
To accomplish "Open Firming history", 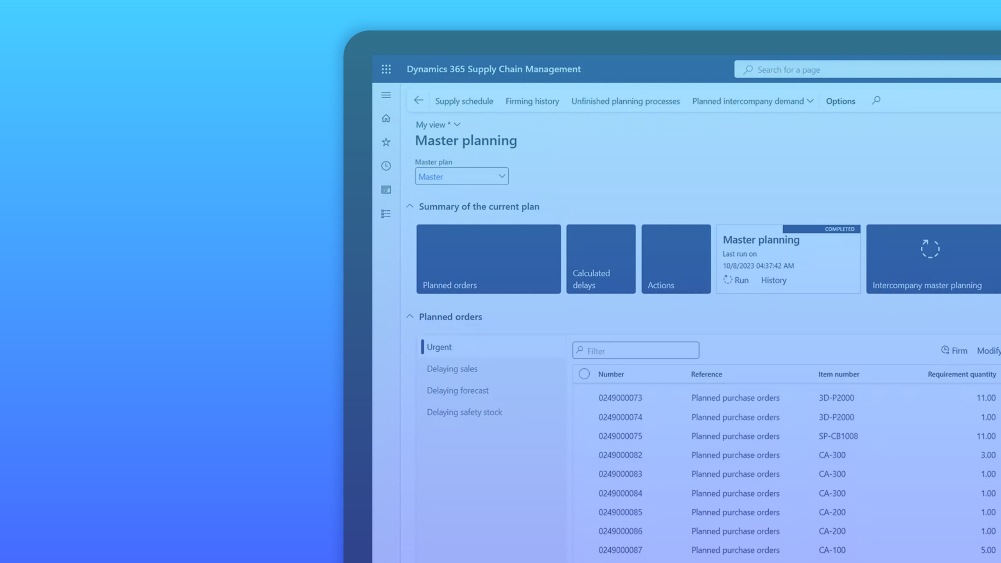I will coord(532,101).
